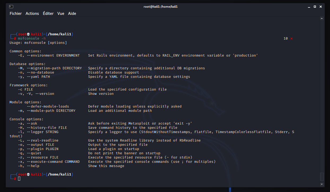
Task: Click the 'Framework options:' heading
Action: pyautogui.click(x=29, y=85)
